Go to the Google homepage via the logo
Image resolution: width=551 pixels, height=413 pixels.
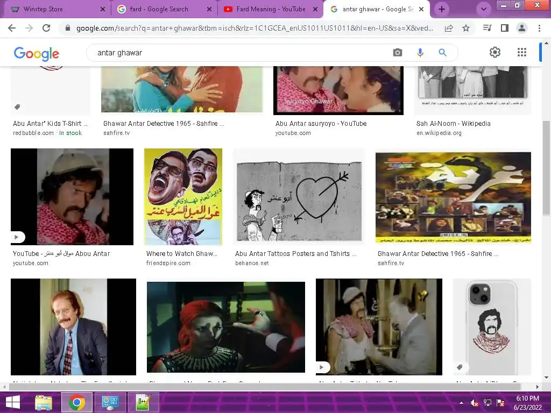(x=37, y=53)
